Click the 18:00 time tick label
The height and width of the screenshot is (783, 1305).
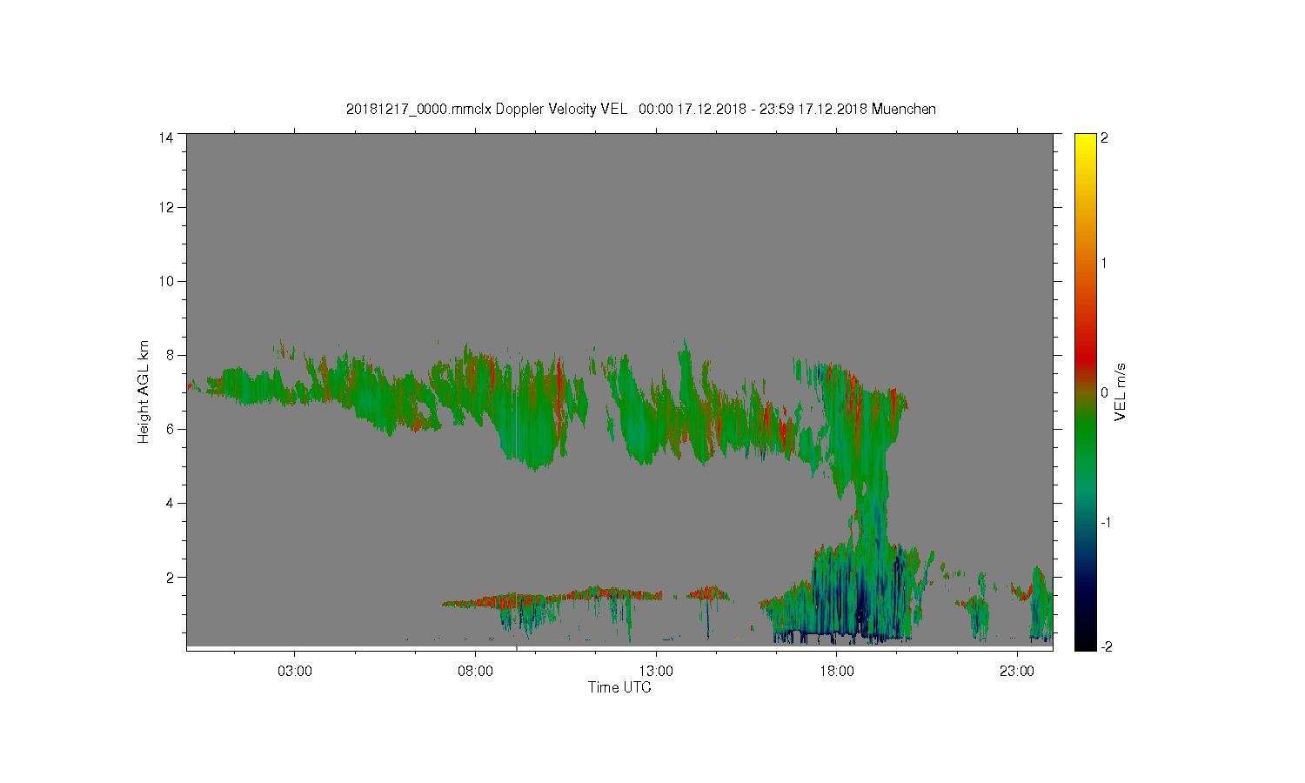pyautogui.click(x=837, y=671)
